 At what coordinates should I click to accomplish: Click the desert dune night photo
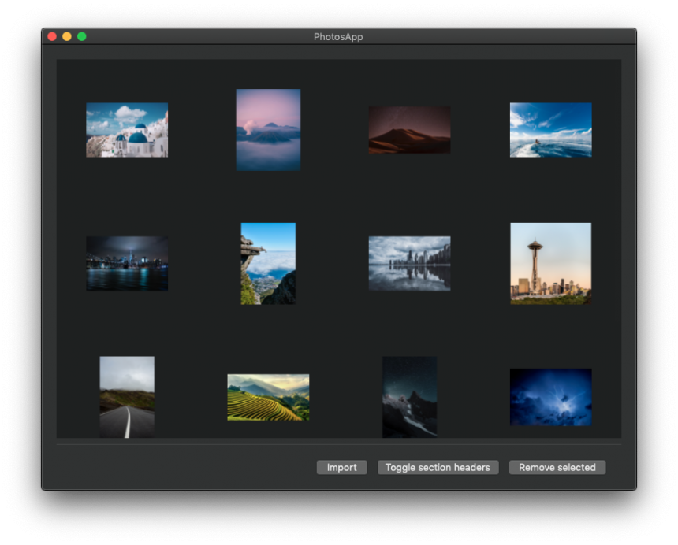pyautogui.click(x=409, y=130)
